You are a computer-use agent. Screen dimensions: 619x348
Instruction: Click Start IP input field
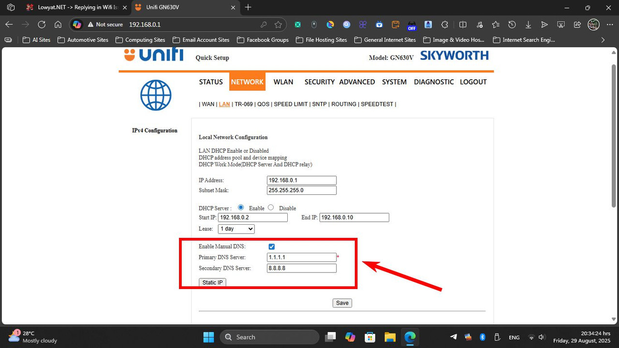[x=253, y=217]
